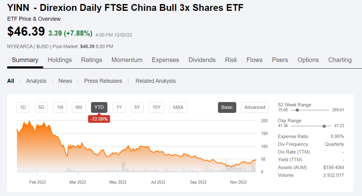Image resolution: width=362 pixels, height=196 pixels.
Task: Show Related Analysis items
Action: (x=156, y=81)
